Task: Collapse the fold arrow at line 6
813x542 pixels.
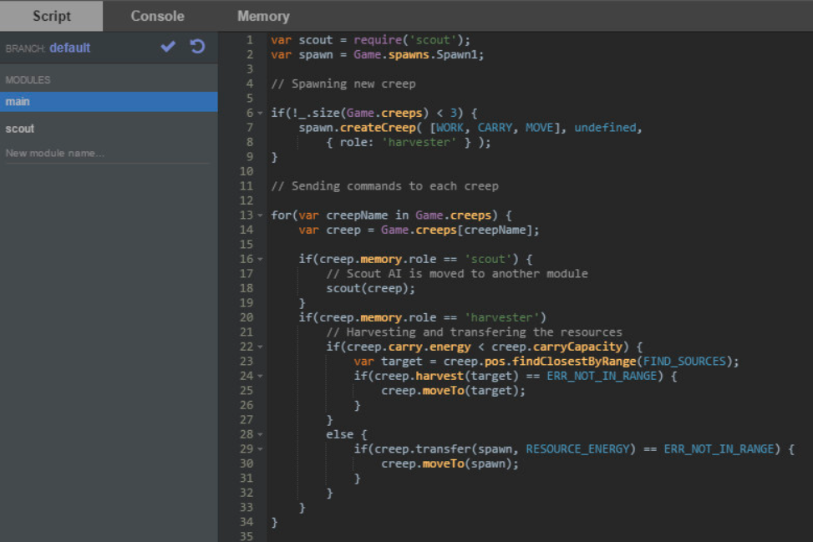Action: point(261,113)
